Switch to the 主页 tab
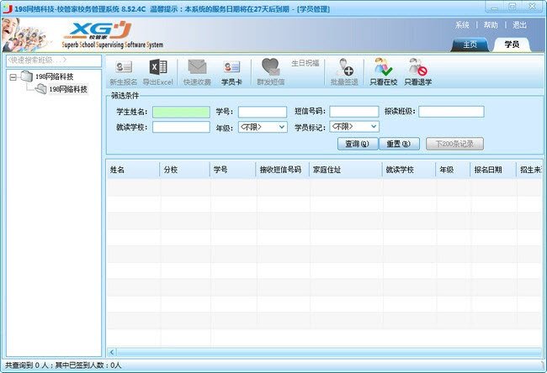This screenshot has height=373, width=547. (x=470, y=45)
